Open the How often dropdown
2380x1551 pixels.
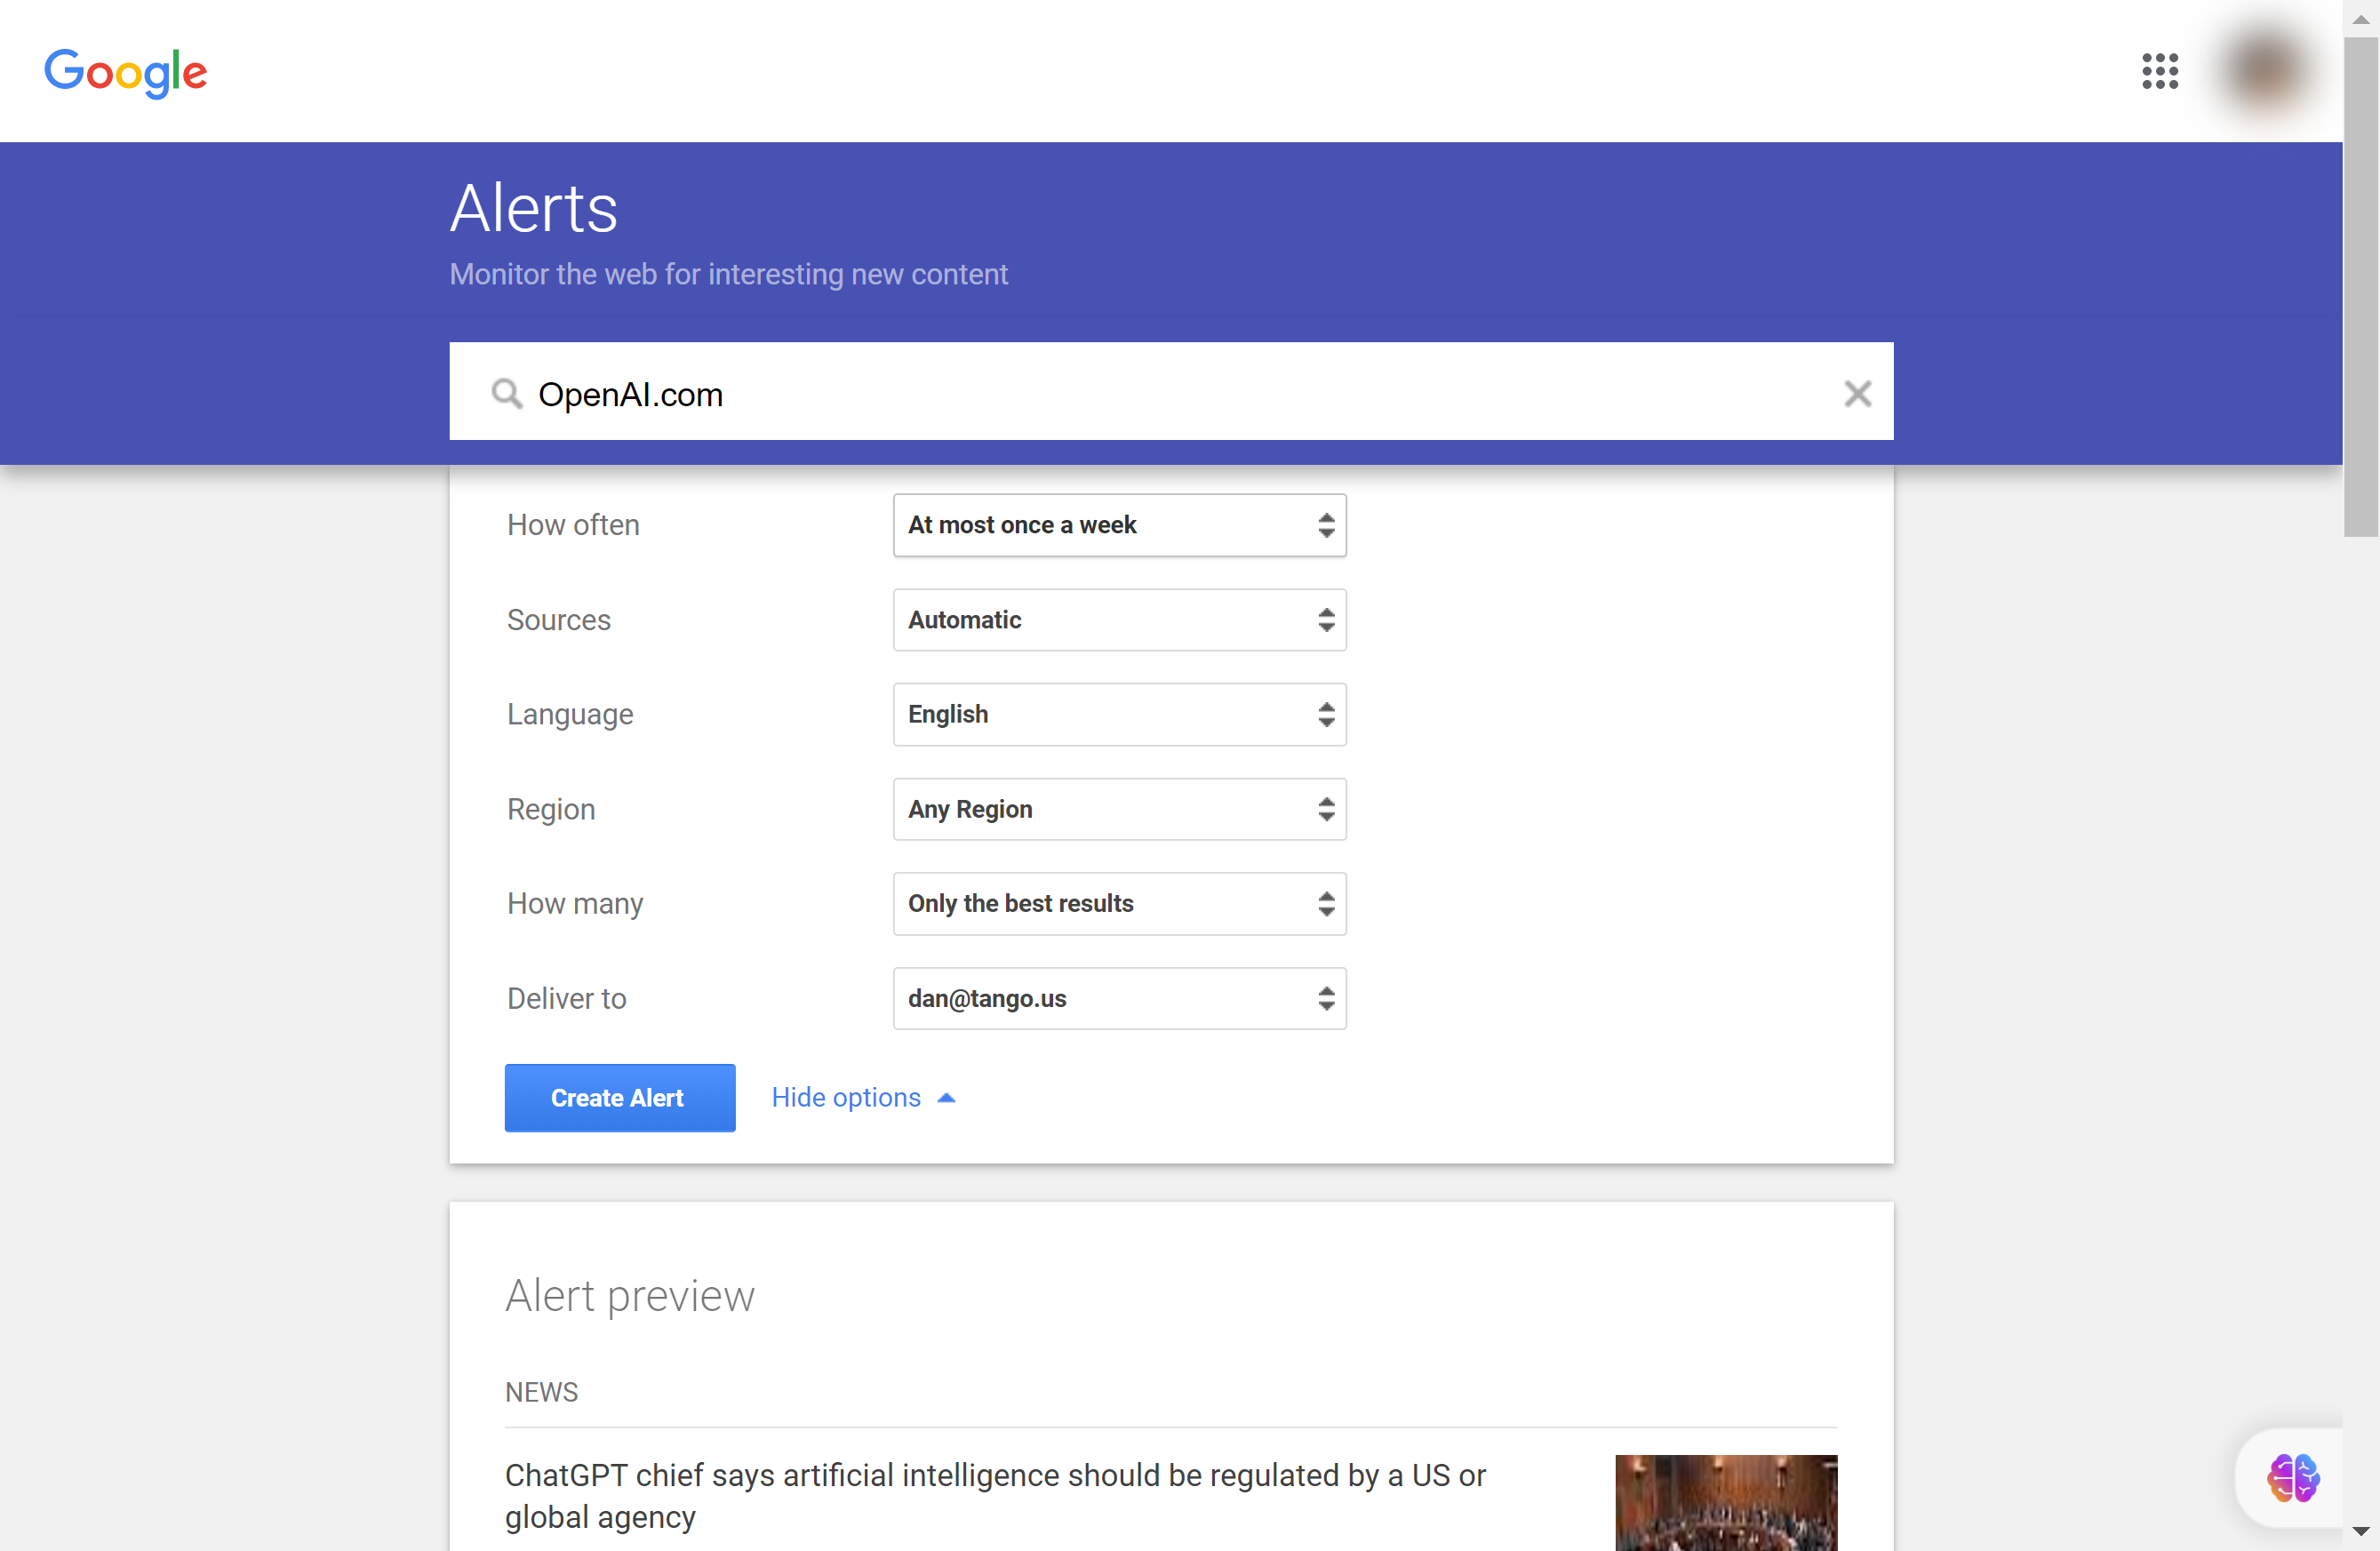coord(1119,525)
